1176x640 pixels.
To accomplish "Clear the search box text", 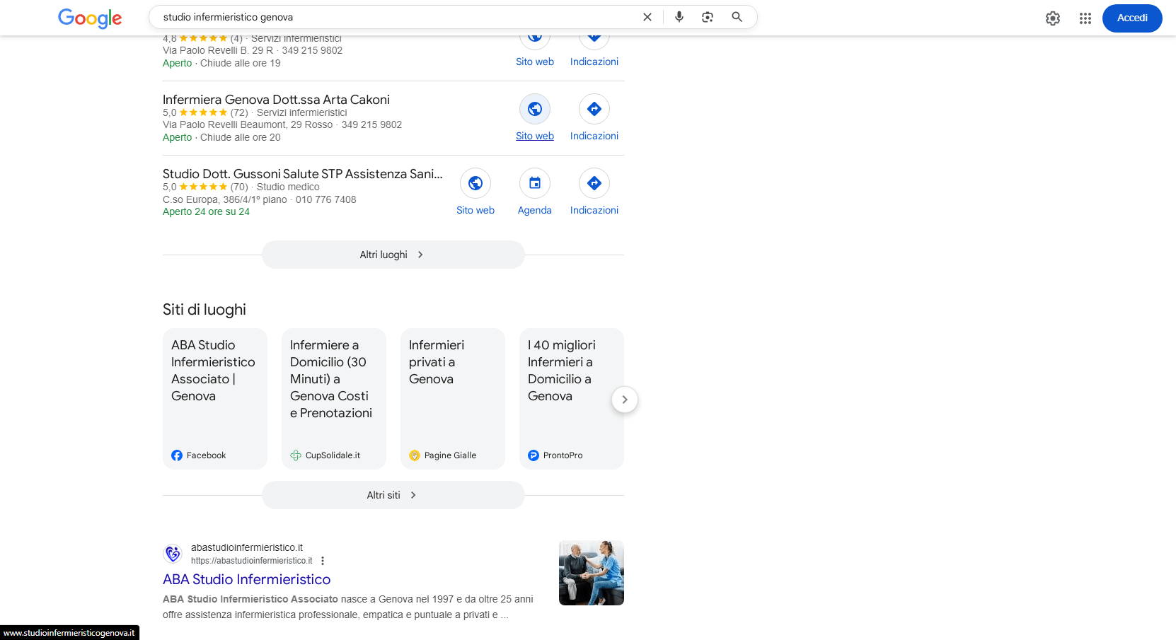I will click(x=647, y=17).
